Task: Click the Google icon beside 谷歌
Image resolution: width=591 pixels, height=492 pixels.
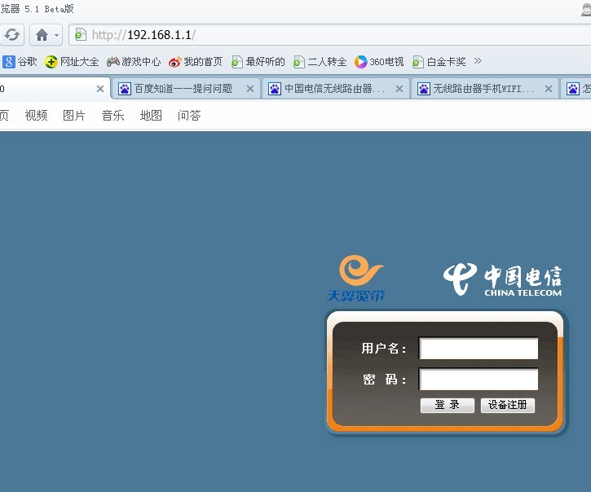Action: [x=9, y=62]
